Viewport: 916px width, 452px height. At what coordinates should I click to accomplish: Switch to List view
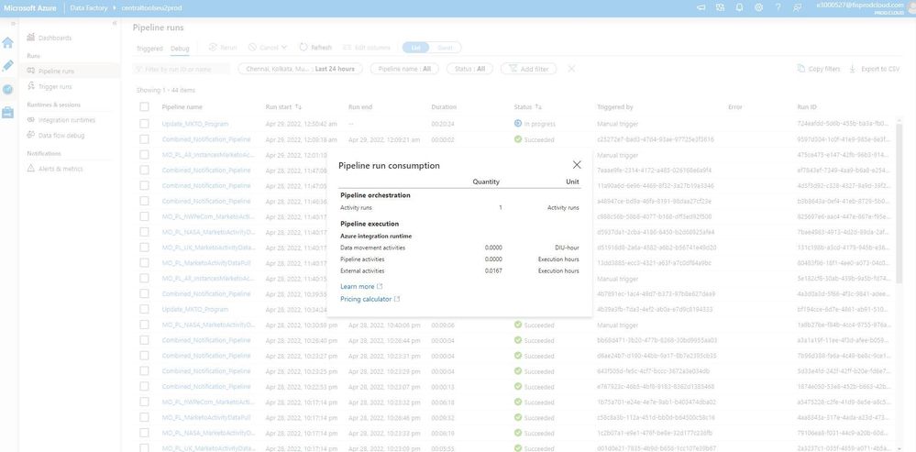pos(416,48)
